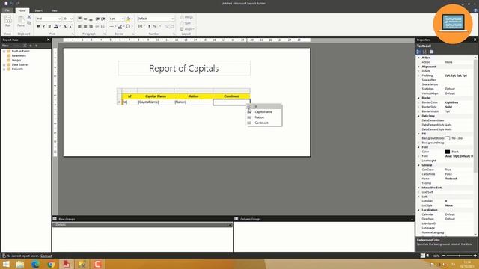Apply numbered list formatting

click(103, 27)
